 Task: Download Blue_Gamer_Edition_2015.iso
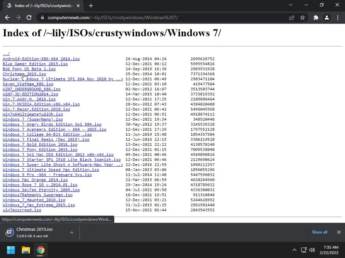(x=35, y=64)
